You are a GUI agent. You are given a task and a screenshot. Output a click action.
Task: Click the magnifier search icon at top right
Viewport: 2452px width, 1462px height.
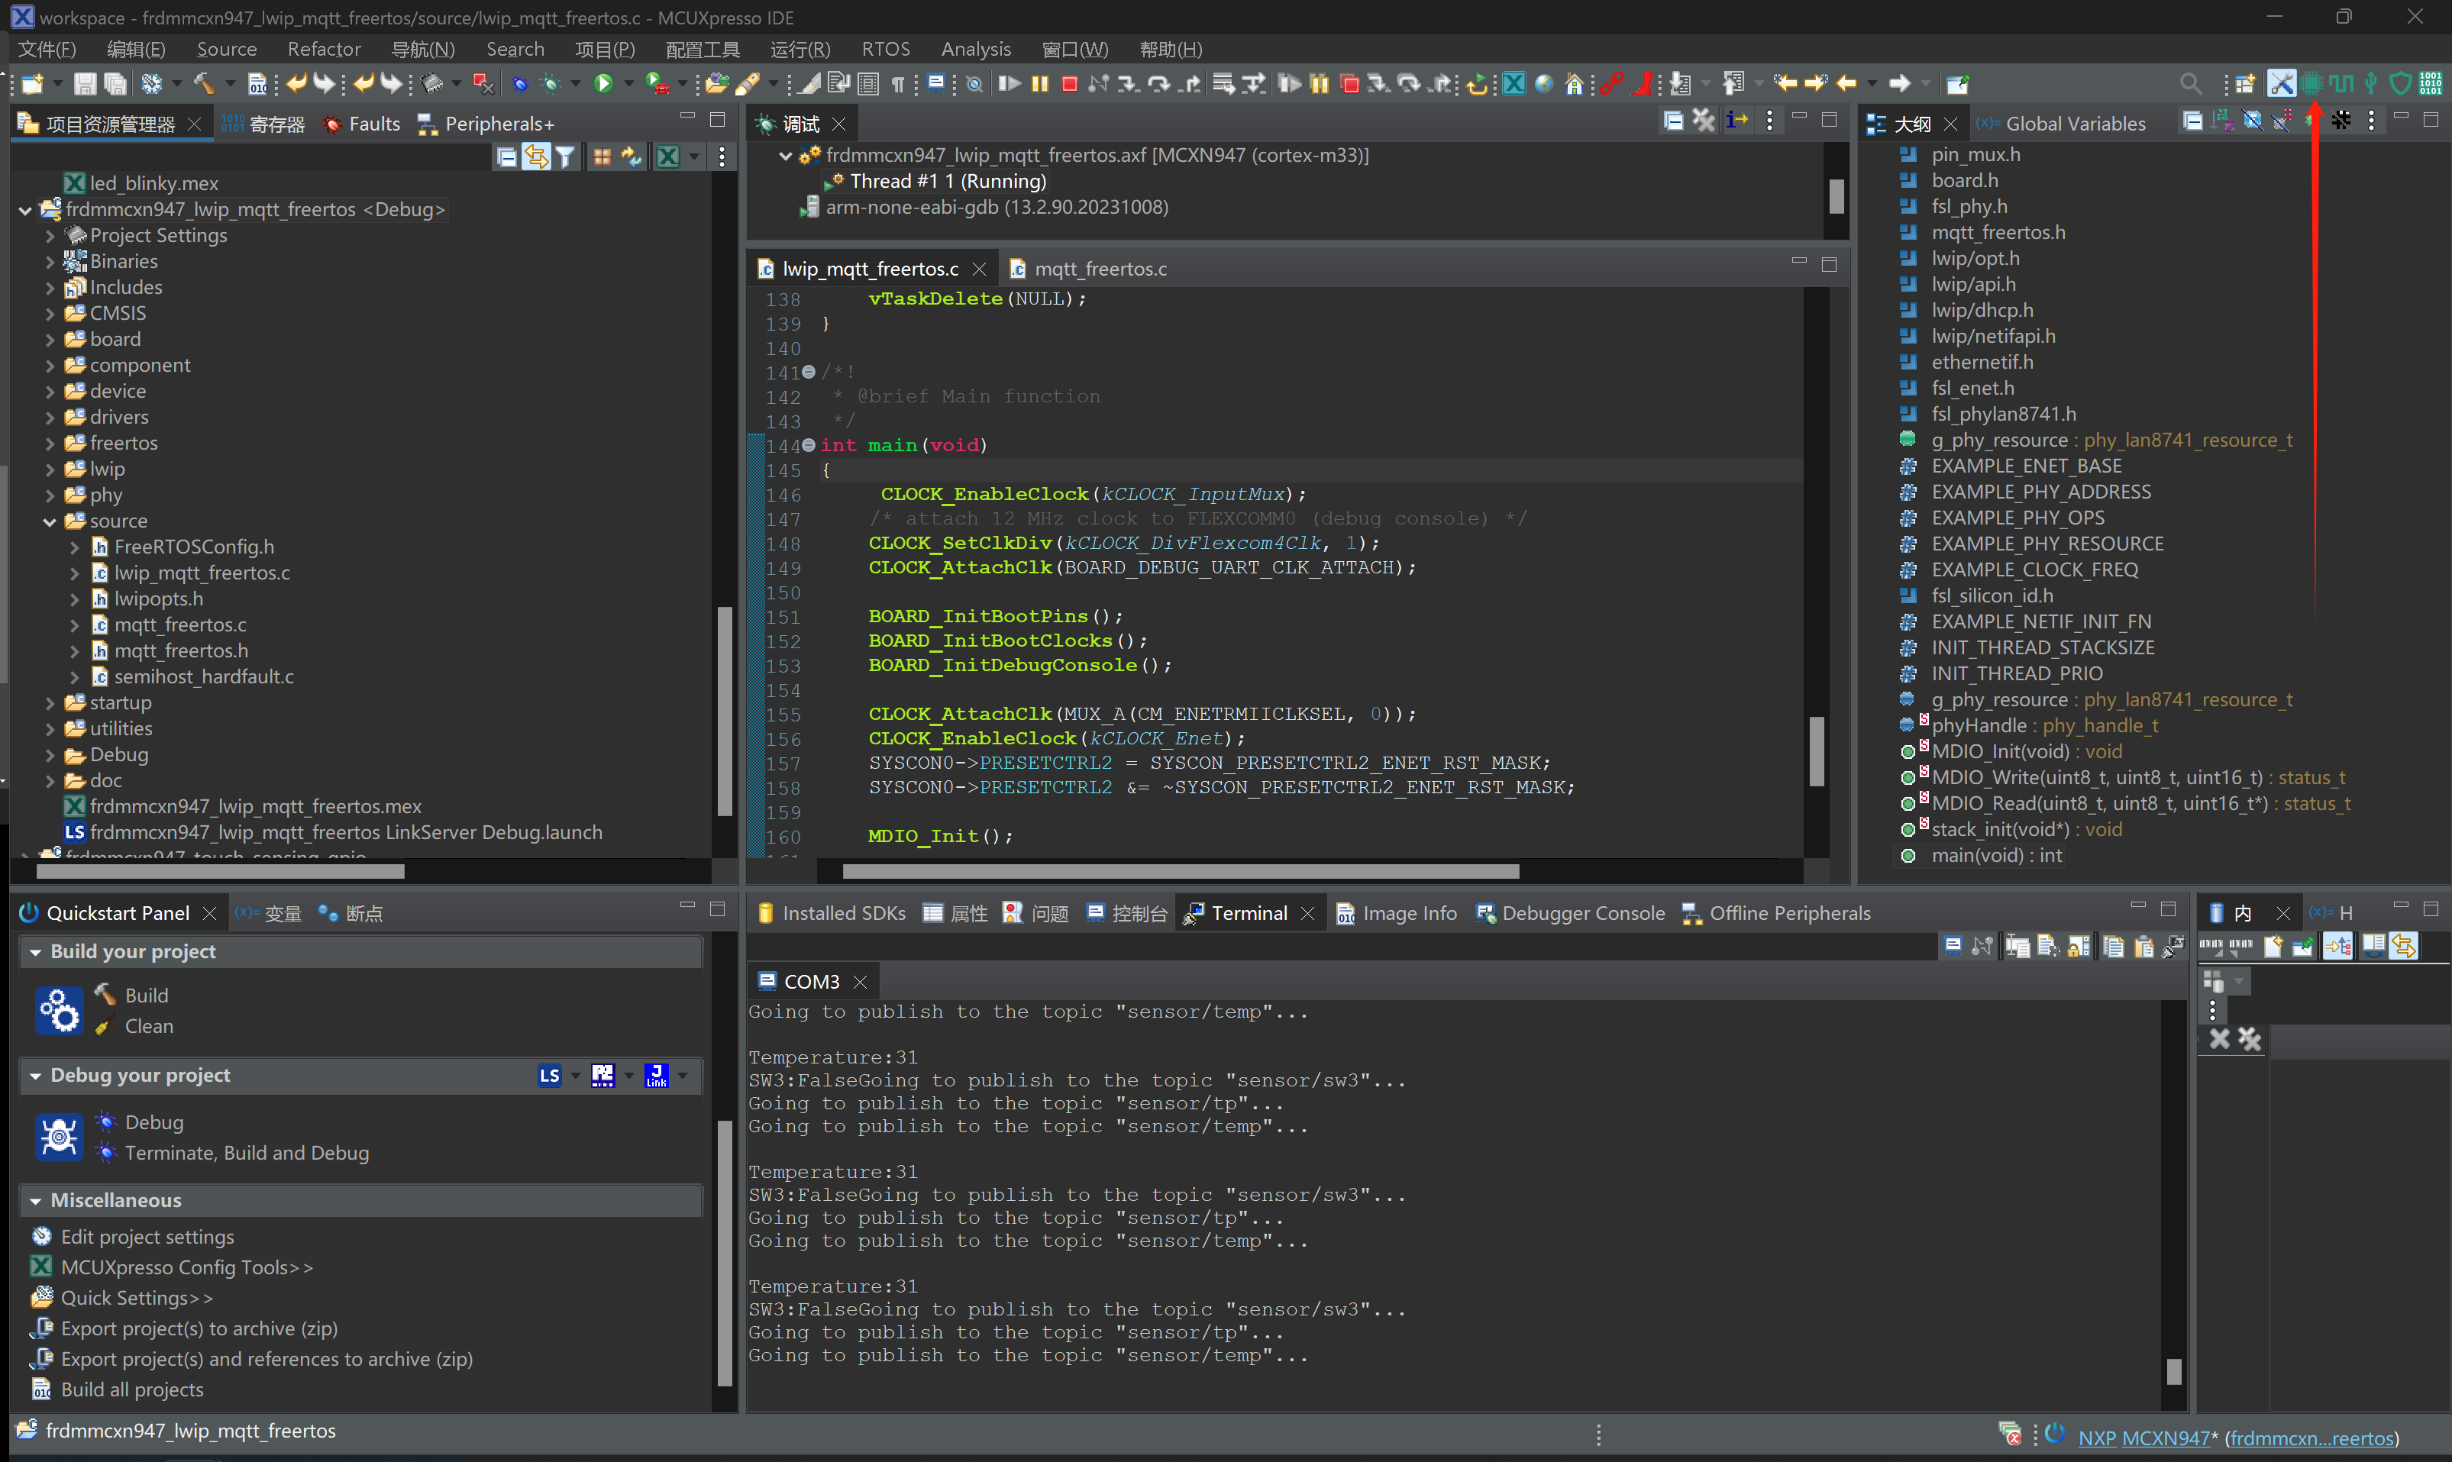coord(2190,84)
